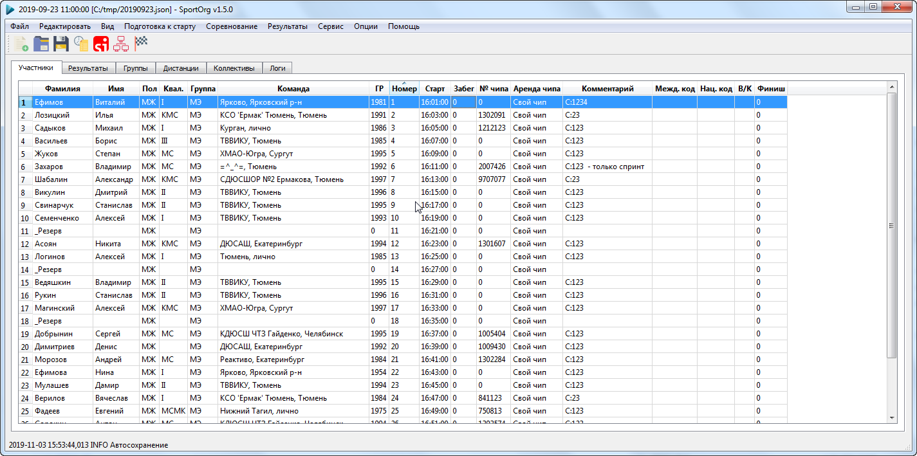Click the birth year 1975 cell
The image size is (917, 456).
point(379,411)
